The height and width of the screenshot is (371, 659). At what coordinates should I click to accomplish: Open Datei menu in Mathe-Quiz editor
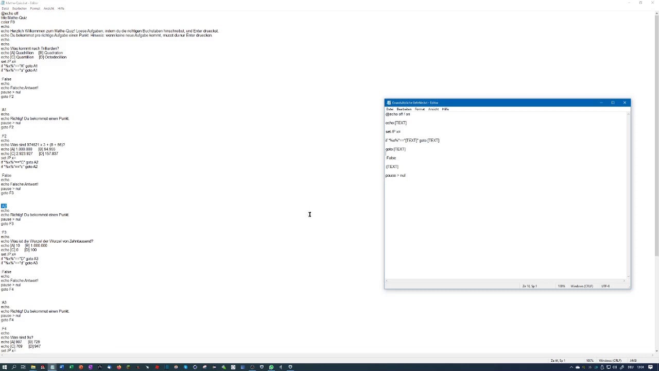5,8
